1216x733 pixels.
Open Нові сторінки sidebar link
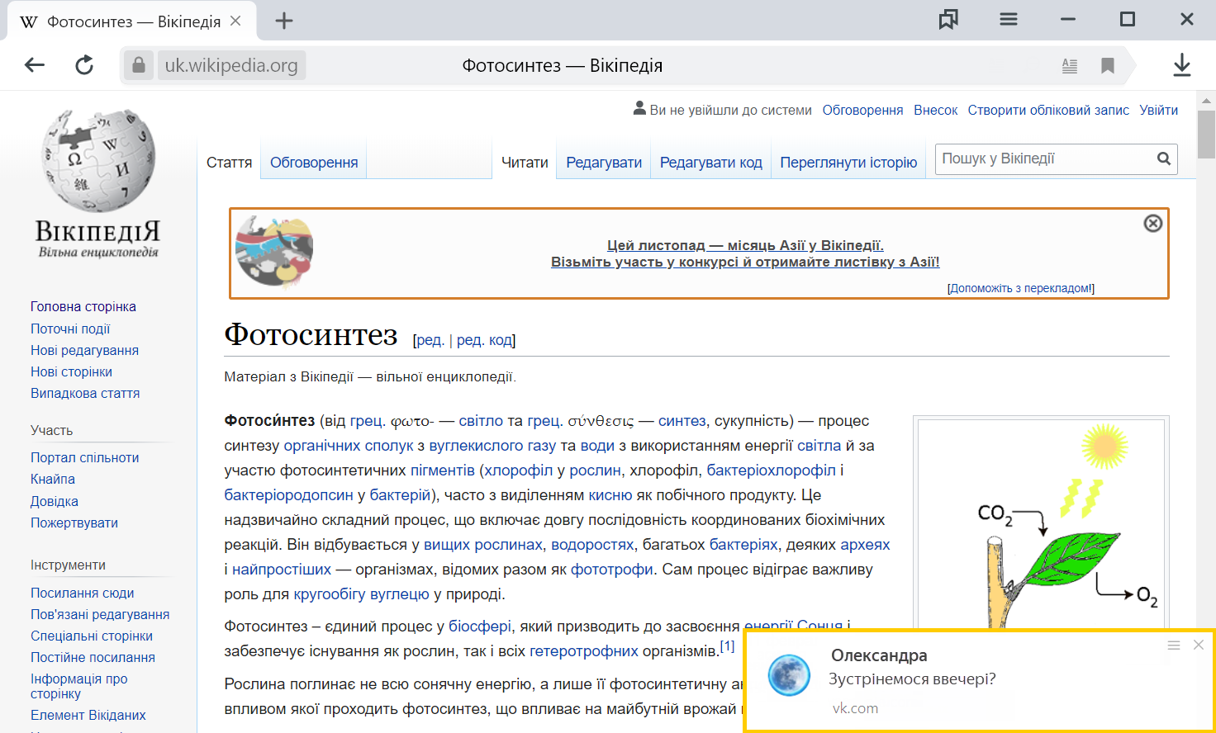[71, 371]
